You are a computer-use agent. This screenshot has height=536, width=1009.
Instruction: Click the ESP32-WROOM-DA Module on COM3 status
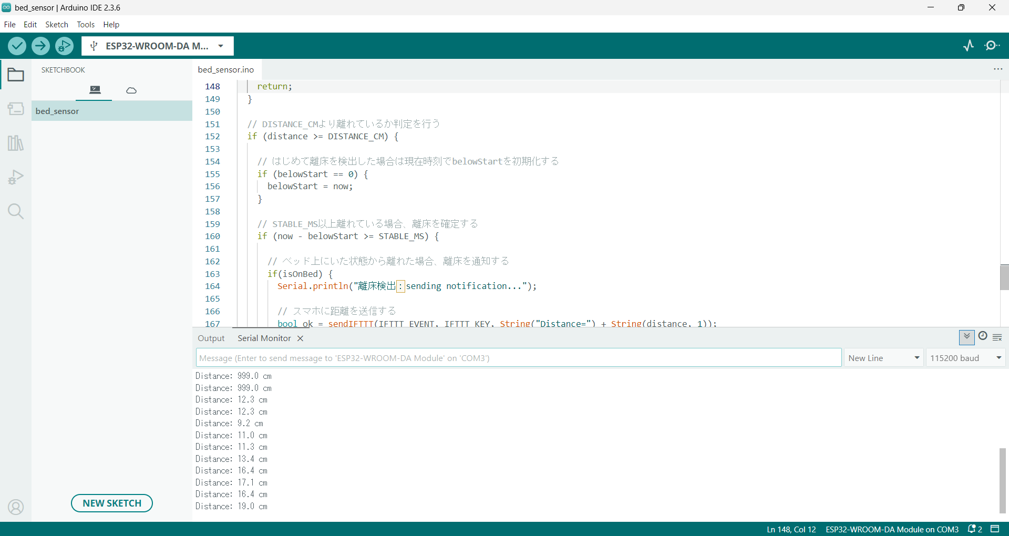(x=892, y=529)
